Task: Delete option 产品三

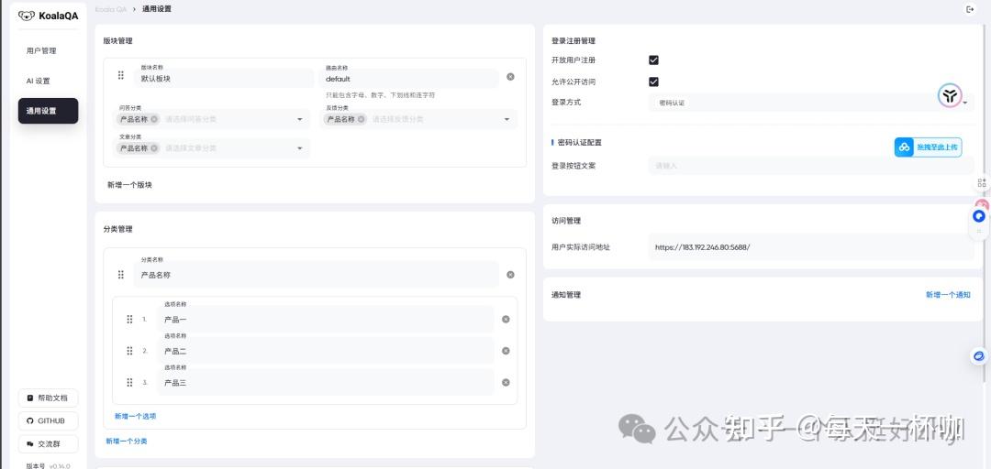Action: click(506, 383)
